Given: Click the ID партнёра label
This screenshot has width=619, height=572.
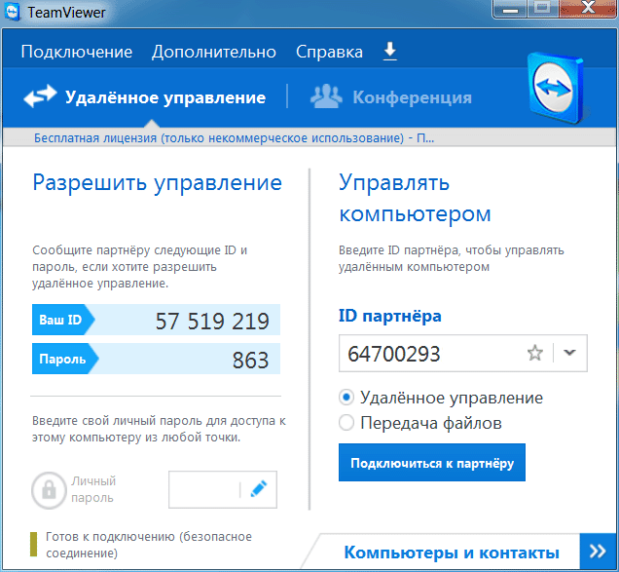Looking at the screenshot, I should 390,316.
